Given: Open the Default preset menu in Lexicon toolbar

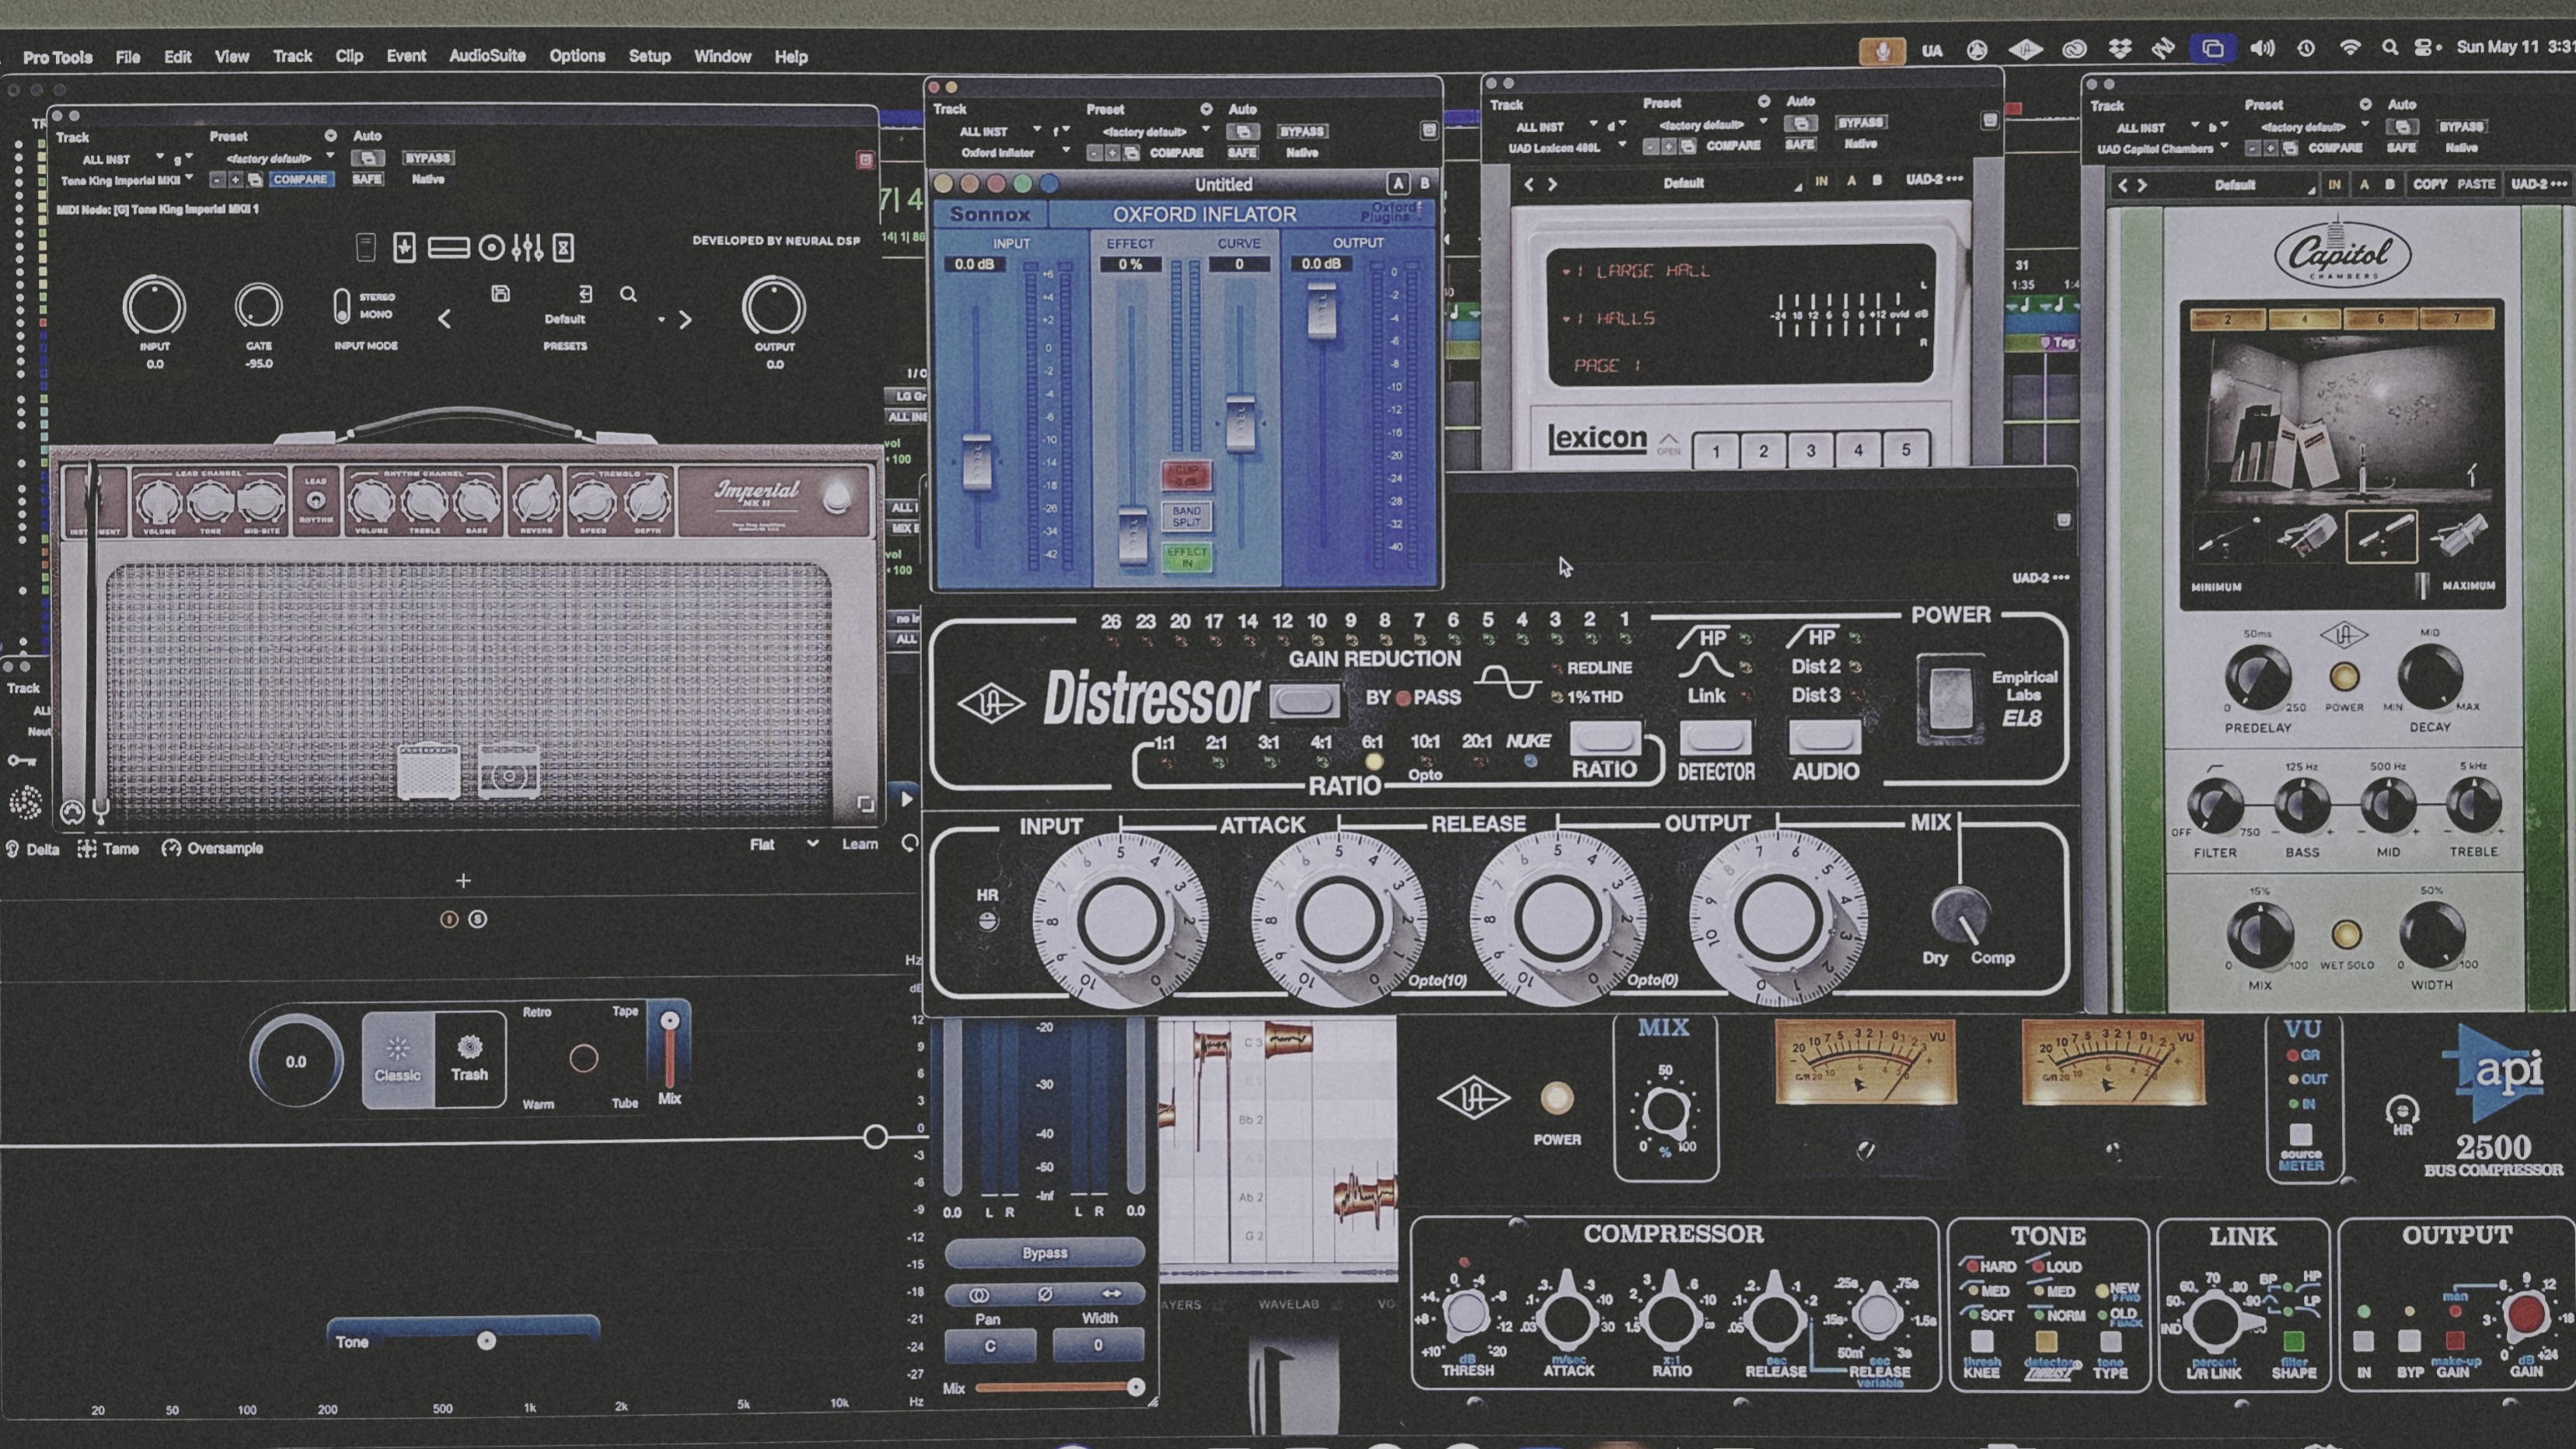Looking at the screenshot, I should pyautogui.click(x=1683, y=183).
